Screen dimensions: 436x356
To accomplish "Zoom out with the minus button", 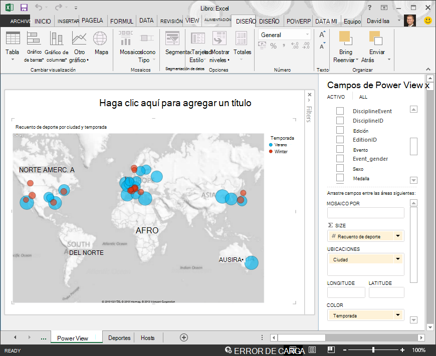I will [345, 350].
